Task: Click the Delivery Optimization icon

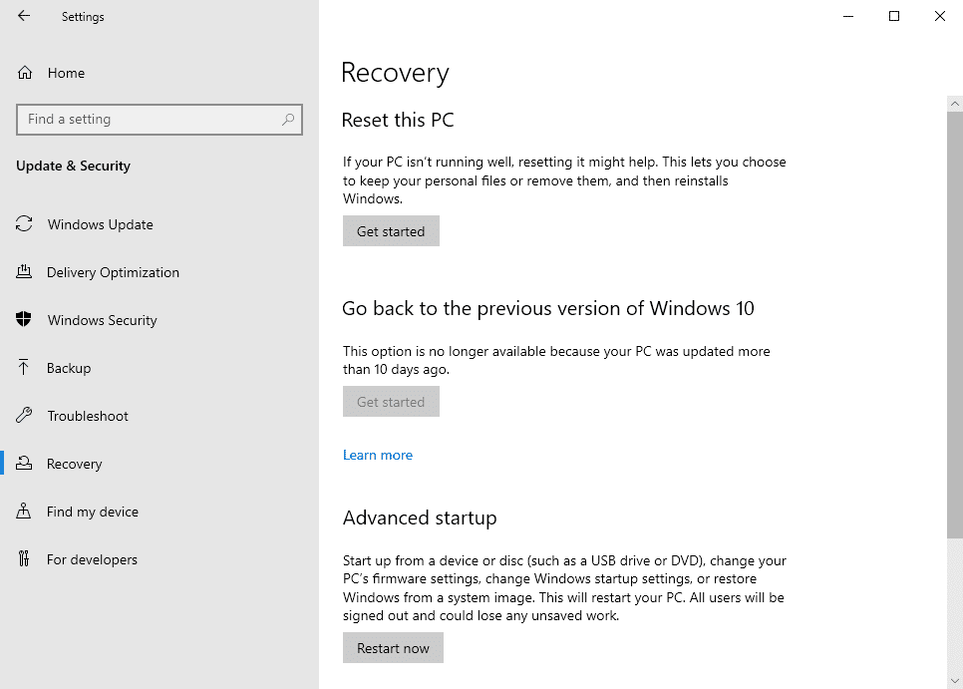Action: click(24, 271)
